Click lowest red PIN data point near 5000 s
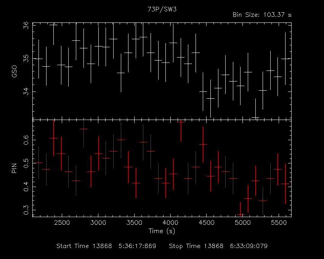 tap(240, 214)
